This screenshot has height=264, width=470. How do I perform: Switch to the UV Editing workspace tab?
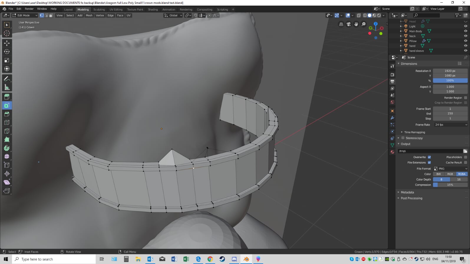click(x=116, y=9)
